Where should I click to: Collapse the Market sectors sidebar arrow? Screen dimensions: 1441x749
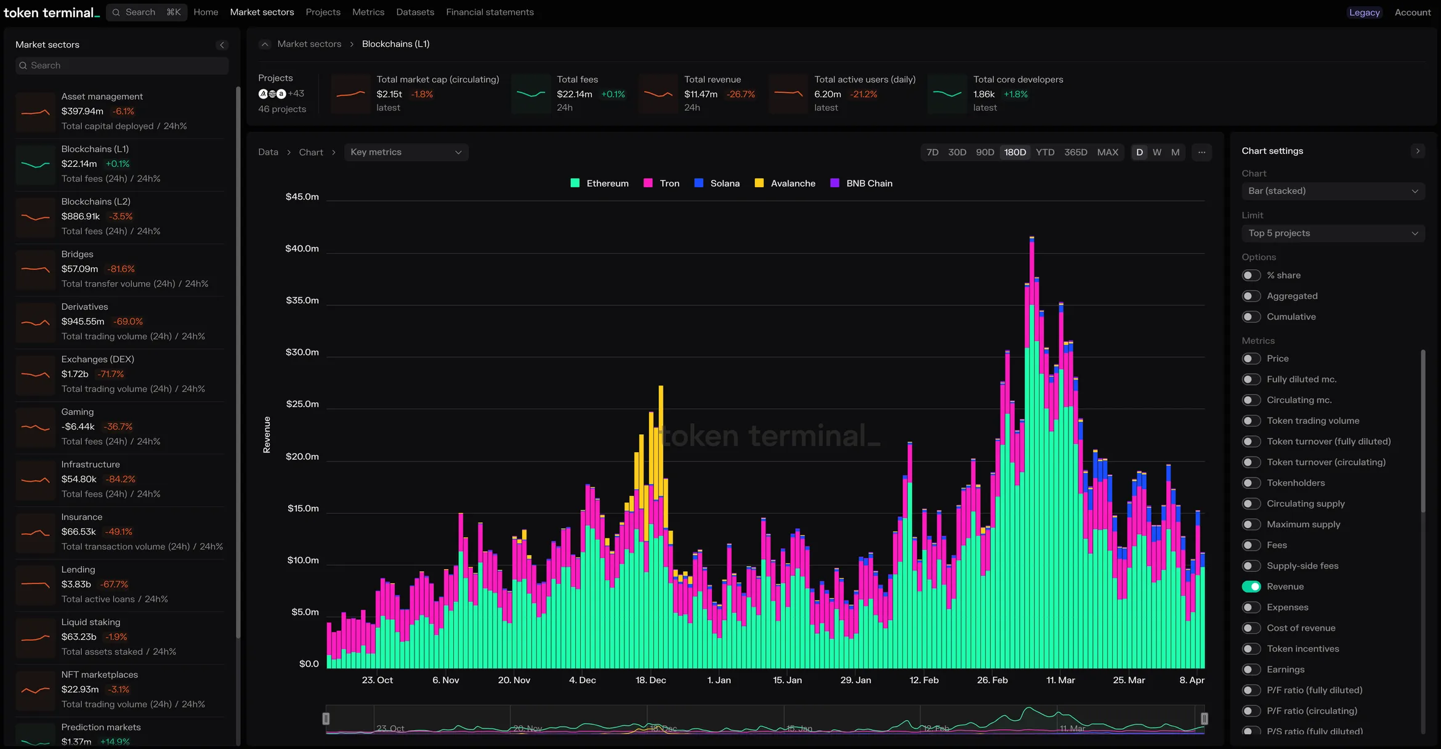click(x=222, y=45)
